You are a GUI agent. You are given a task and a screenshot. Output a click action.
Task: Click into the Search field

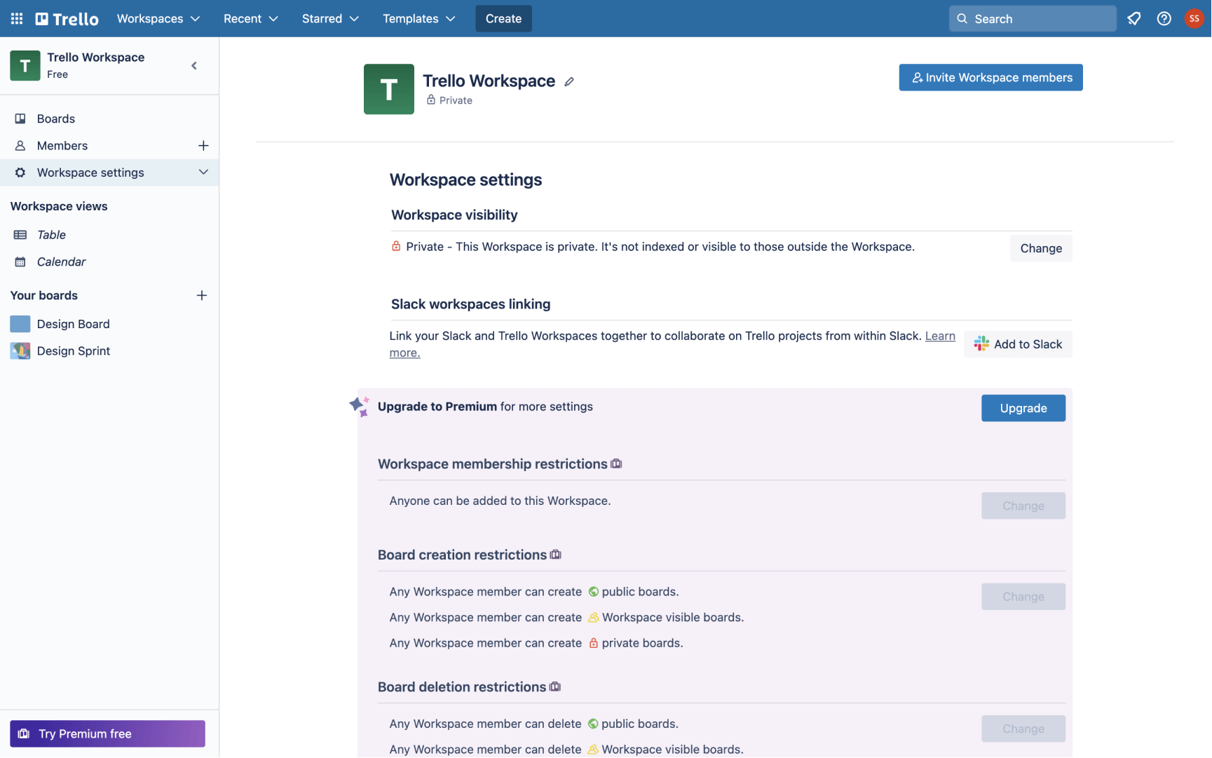pyautogui.click(x=1033, y=19)
